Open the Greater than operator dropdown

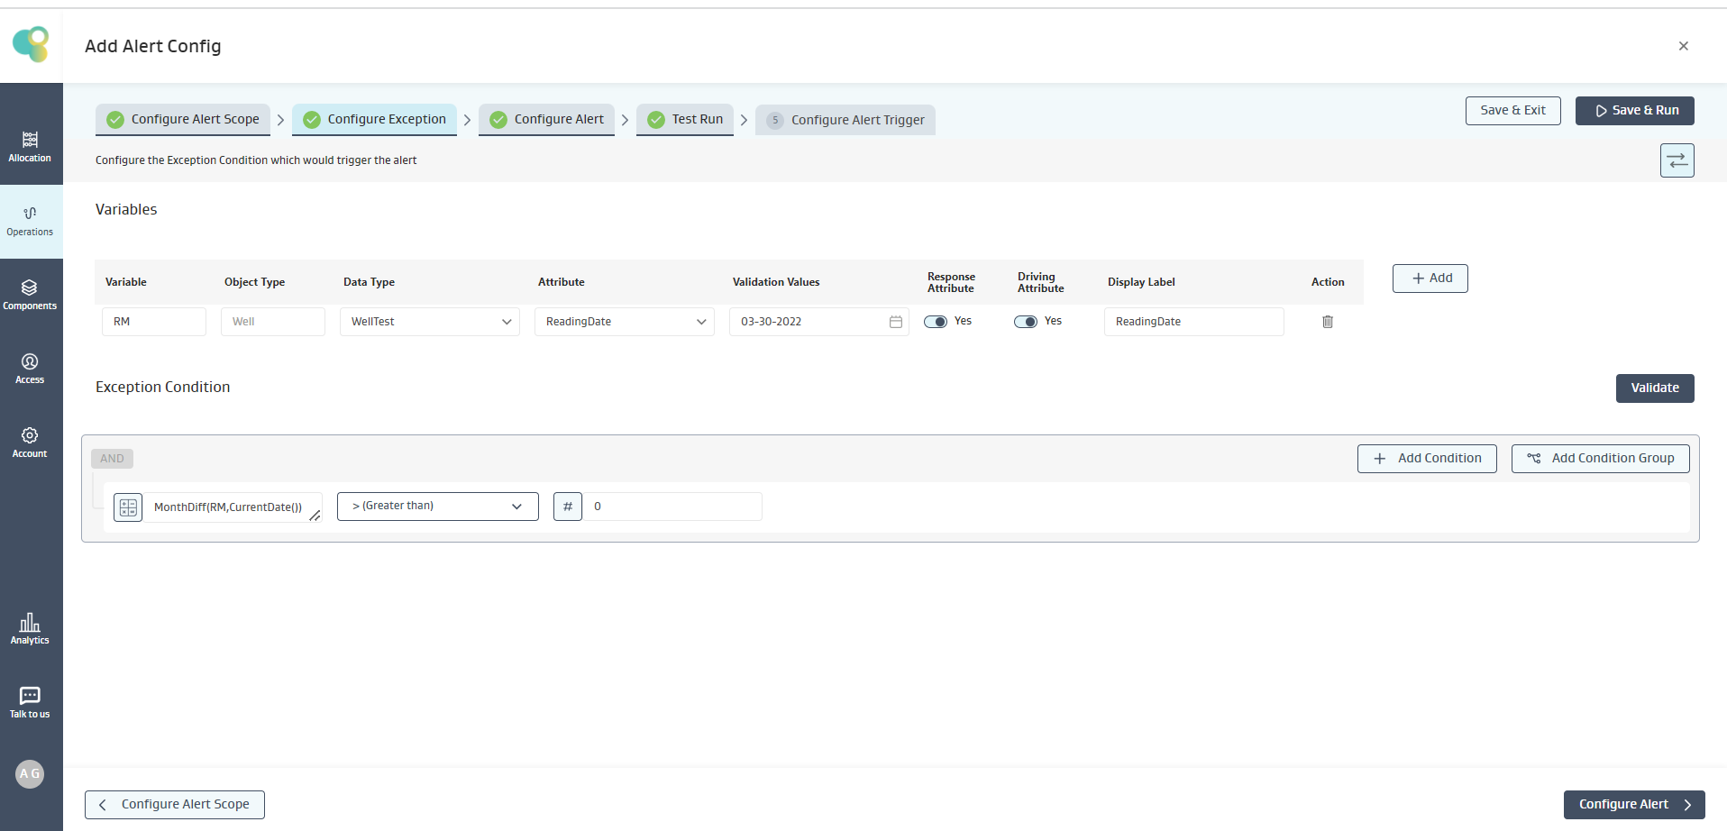tap(437, 507)
